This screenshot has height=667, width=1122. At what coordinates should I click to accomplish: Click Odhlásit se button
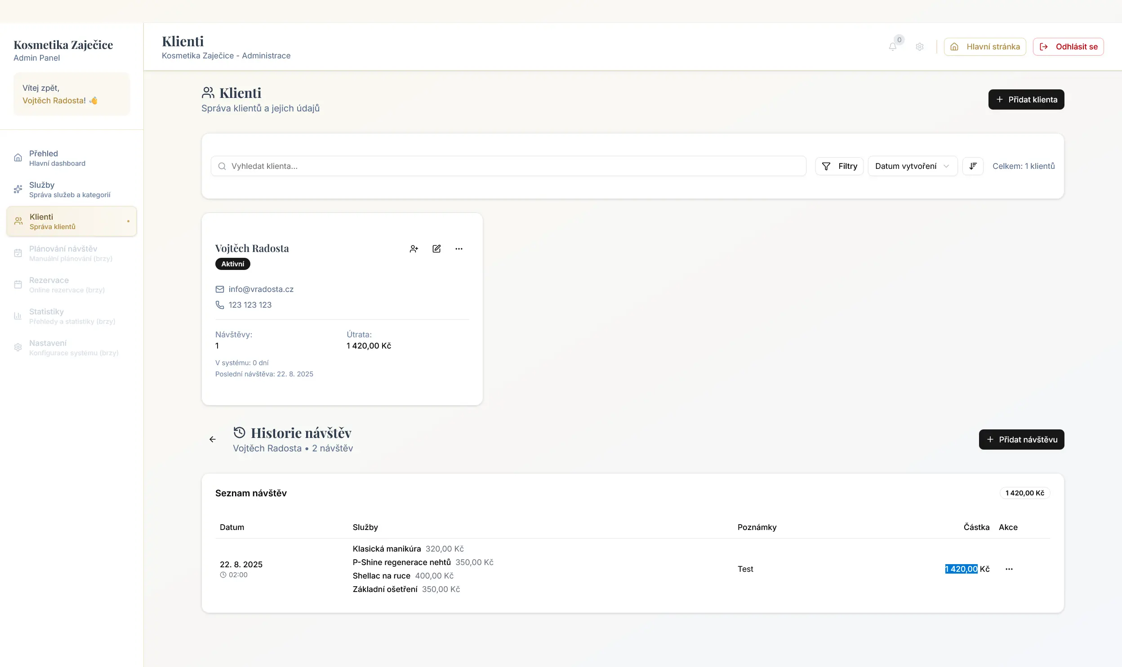click(1068, 47)
